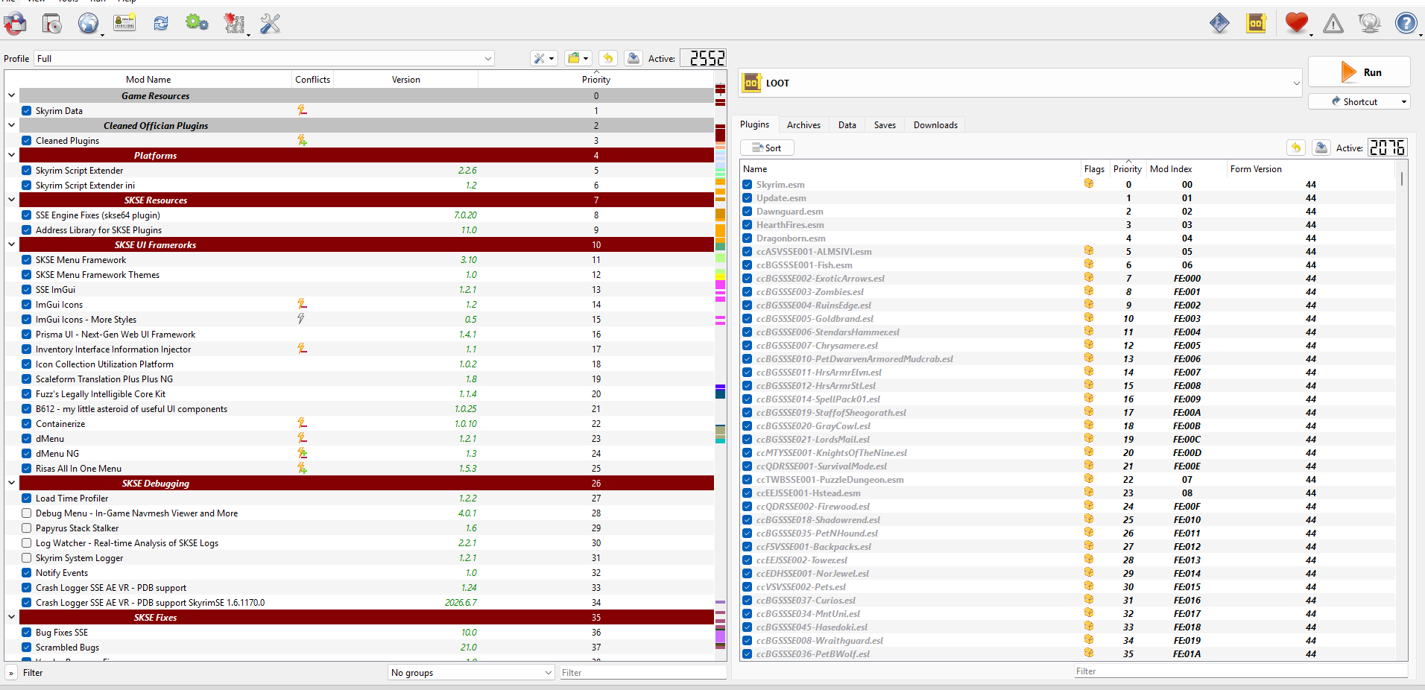Uncheck the SKSE Menu Framework mod

tap(27, 259)
